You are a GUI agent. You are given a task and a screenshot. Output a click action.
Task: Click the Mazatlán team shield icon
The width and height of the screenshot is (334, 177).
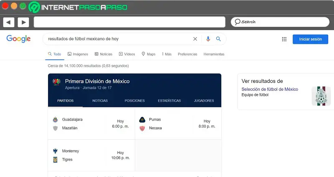55,128
